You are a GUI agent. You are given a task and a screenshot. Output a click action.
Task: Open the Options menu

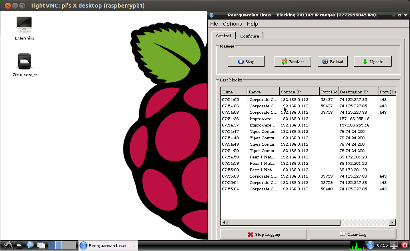(232, 24)
